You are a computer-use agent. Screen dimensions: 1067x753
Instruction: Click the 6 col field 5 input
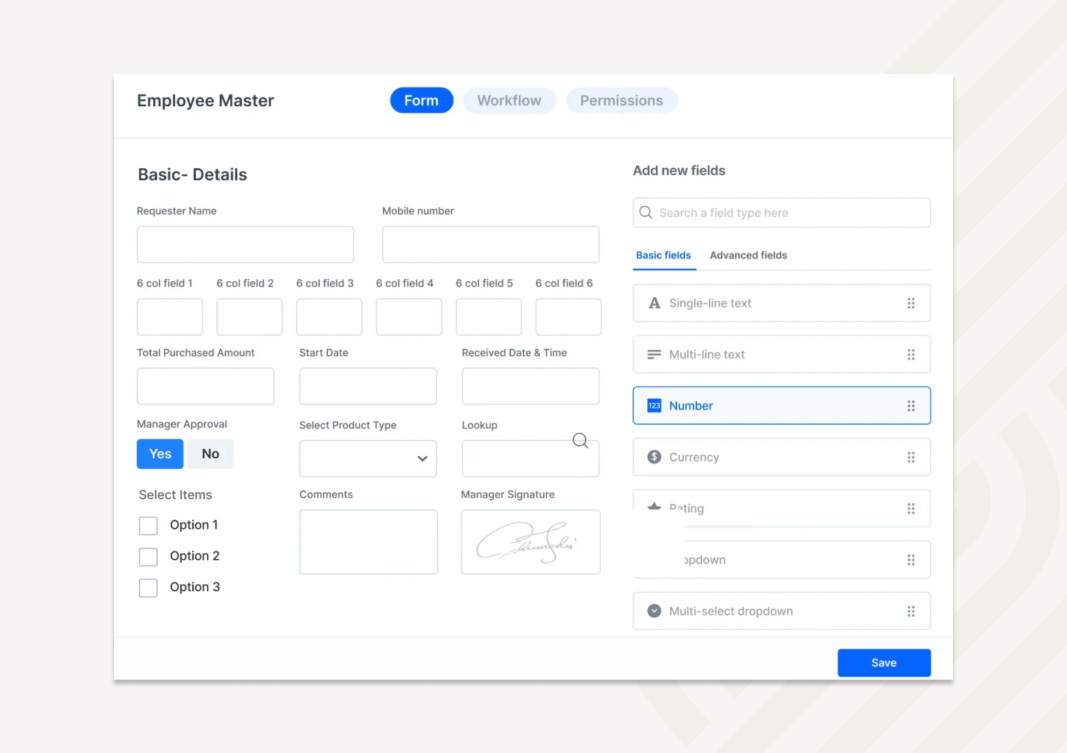(x=489, y=317)
